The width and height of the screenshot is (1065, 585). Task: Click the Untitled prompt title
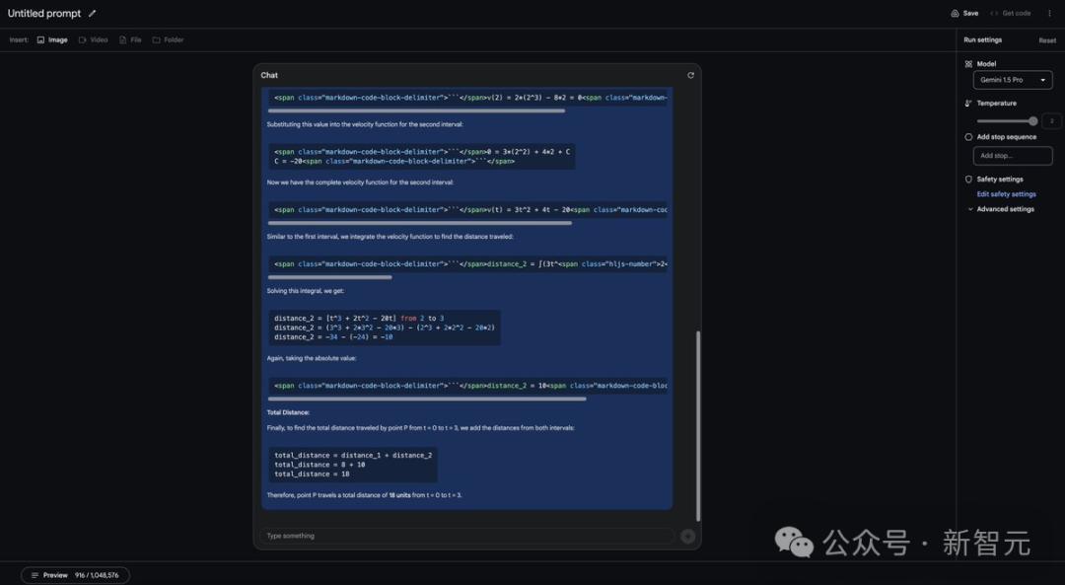tap(44, 13)
